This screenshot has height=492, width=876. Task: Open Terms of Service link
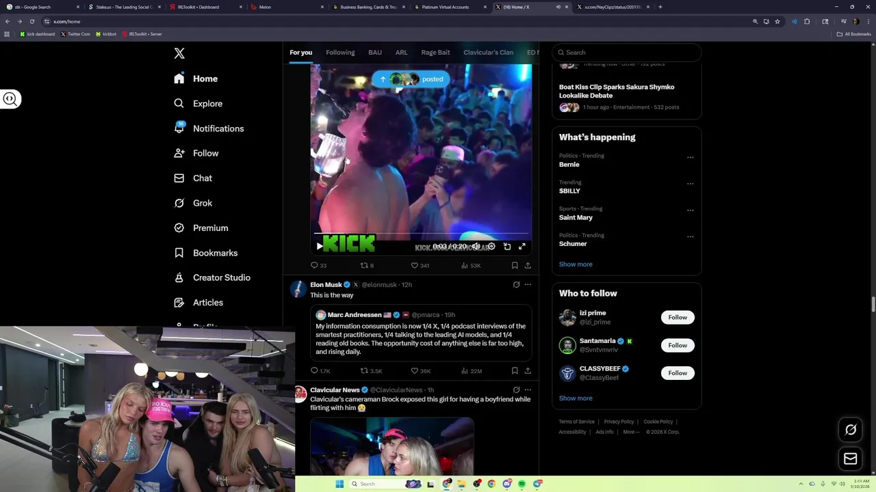[x=576, y=422]
